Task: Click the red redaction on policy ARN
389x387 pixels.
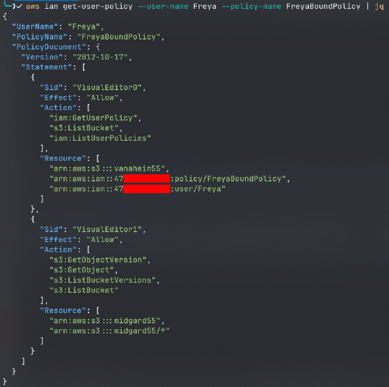Action: (x=147, y=178)
